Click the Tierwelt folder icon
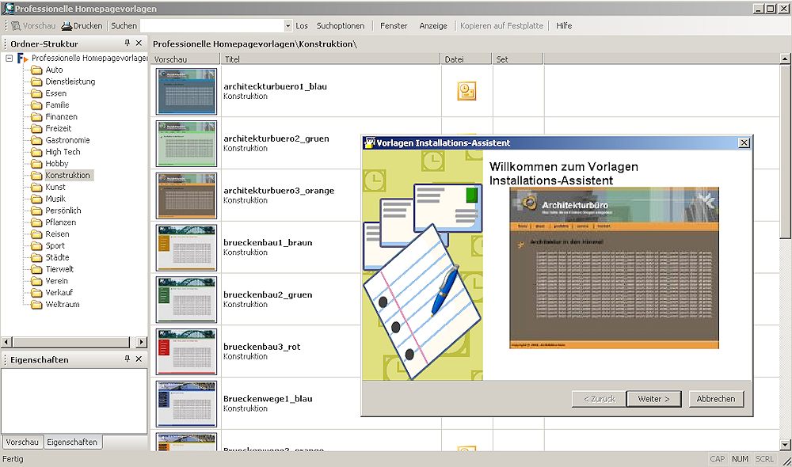The height and width of the screenshot is (467, 792). pos(36,269)
